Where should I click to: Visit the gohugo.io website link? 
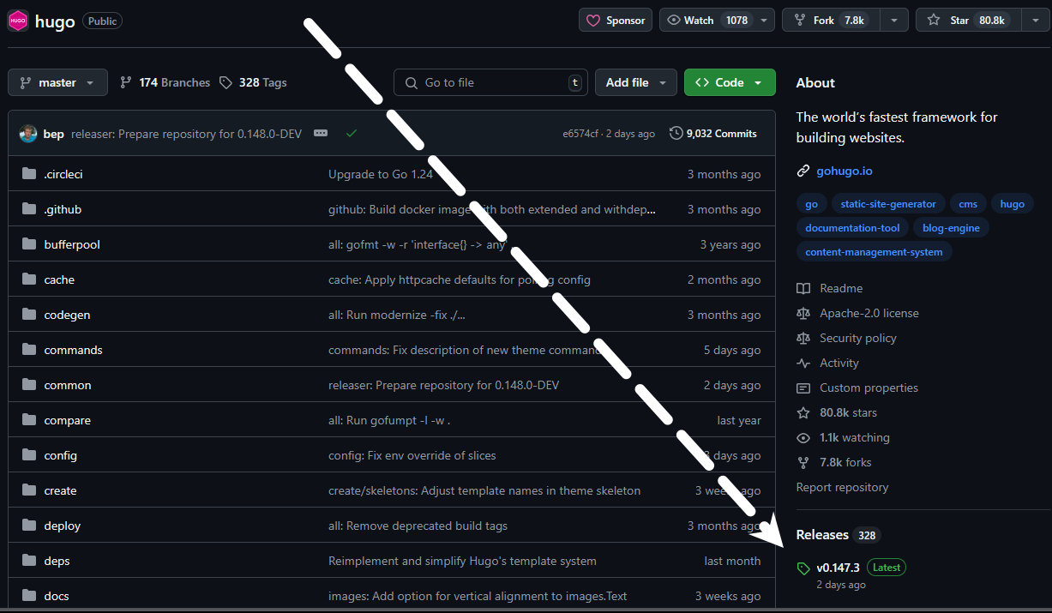844,171
